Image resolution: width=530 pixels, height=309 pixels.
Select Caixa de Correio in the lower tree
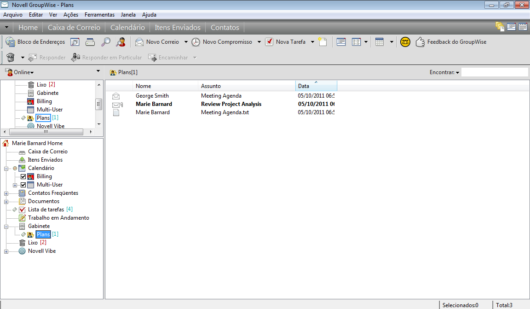click(48, 152)
